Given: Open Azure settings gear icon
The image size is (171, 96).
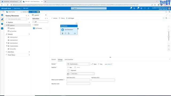Looking at the screenshot, I should click(141, 8).
